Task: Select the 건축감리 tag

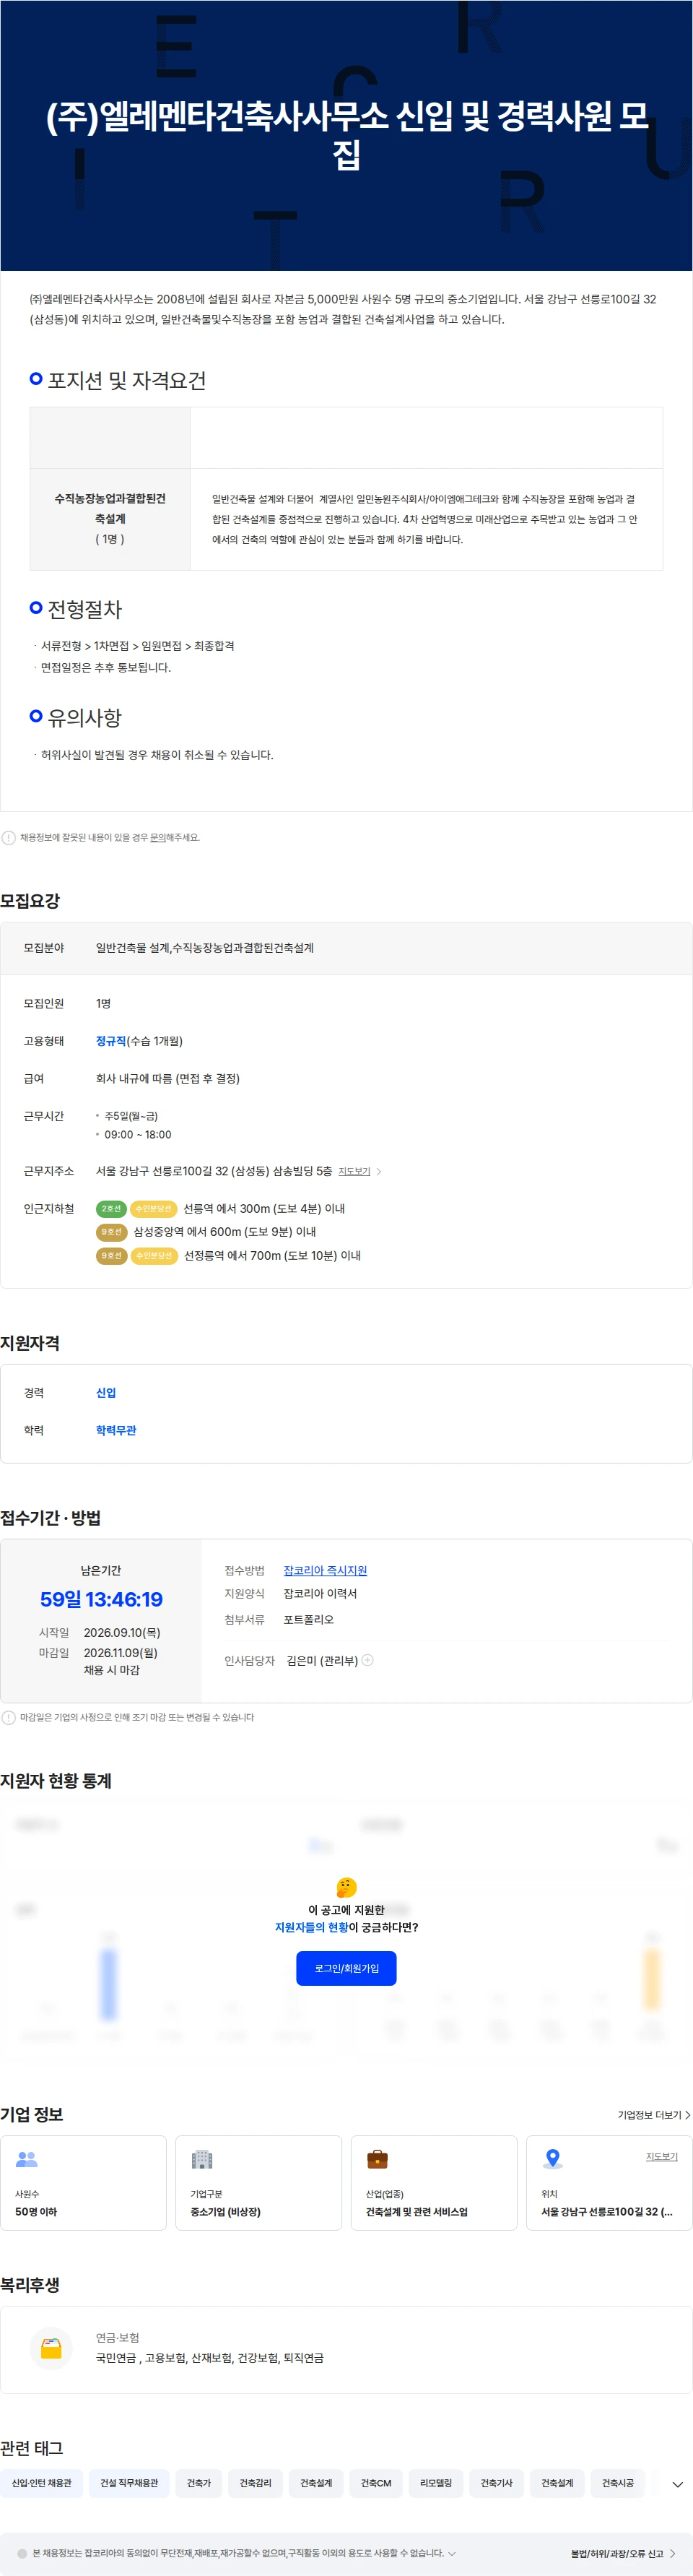Action: [255, 2483]
